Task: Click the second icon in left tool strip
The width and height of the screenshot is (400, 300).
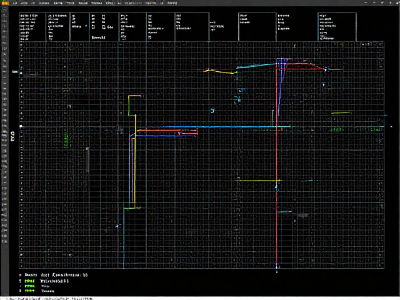Action: (4, 16)
